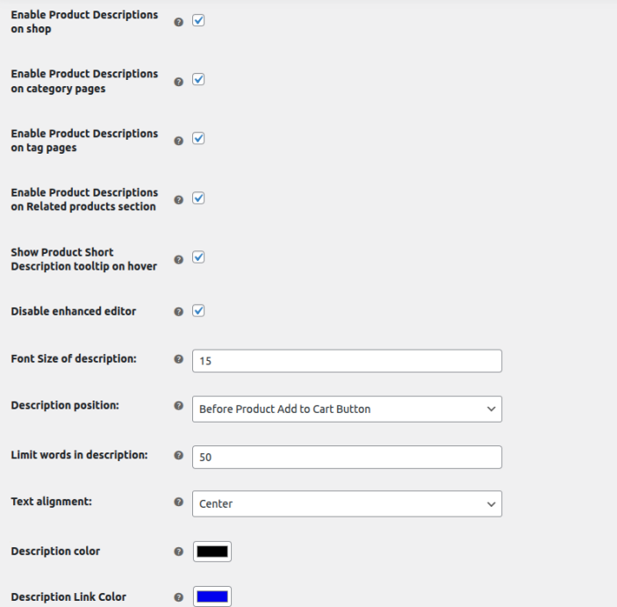
Task: Click help icon for Limit words in description
Action: point(179,455)
